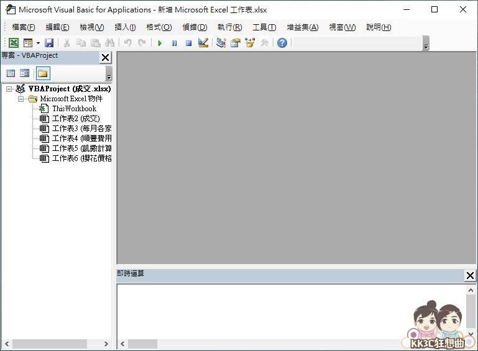The width and height of the screenshot is (478, 351).
Task: Open the Properties Window toolbar icon
Action: tap(236, 43)
